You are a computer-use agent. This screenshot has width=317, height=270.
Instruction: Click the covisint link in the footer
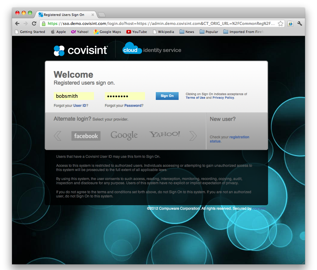[259, 208]
